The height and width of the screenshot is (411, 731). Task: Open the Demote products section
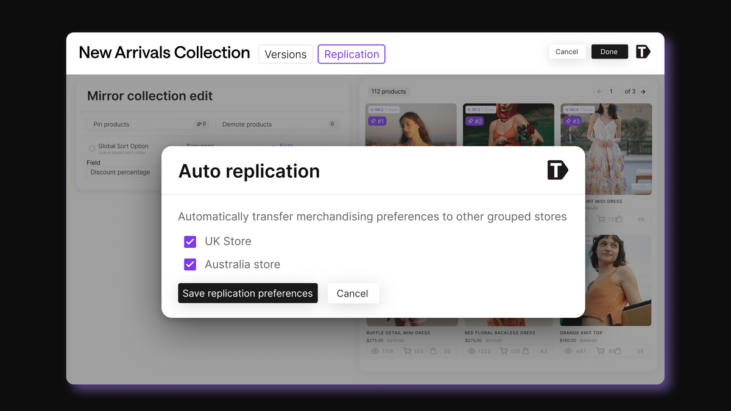coord(277,124)
